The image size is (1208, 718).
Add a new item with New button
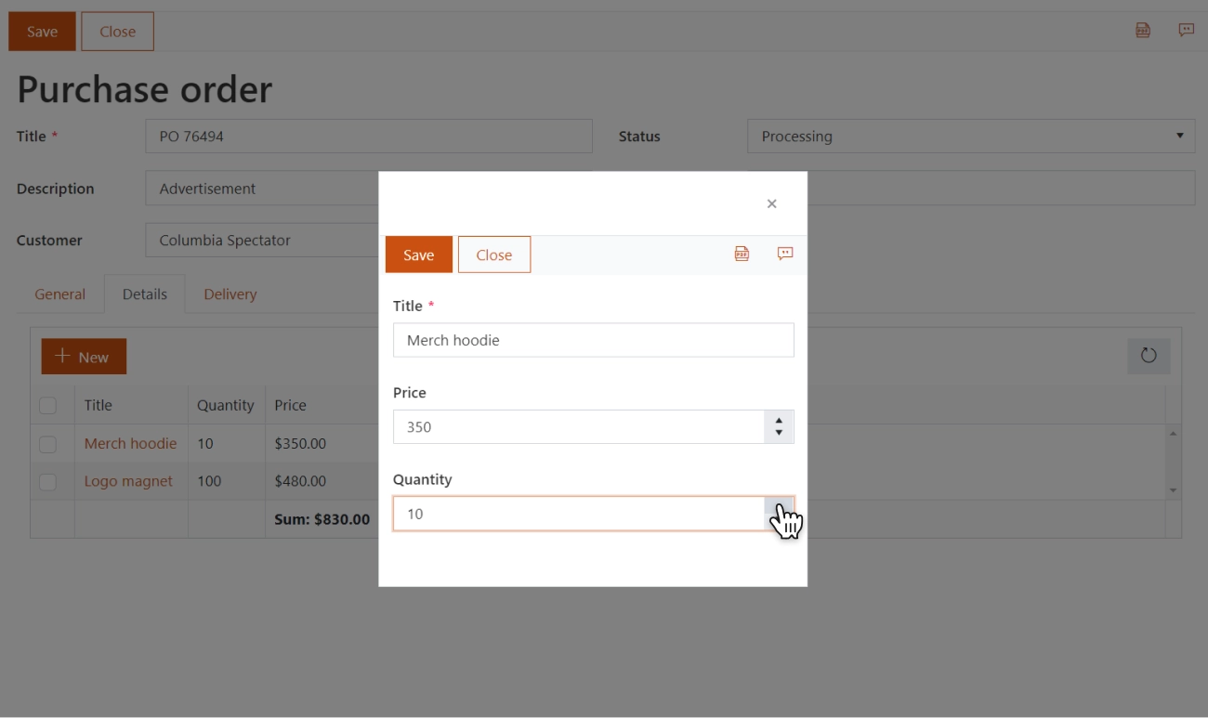[x=84, y=357]
